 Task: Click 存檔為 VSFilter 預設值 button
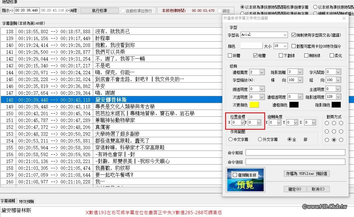306,174
